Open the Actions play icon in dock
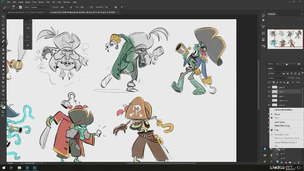Image resolution: width=304 pixels, height=171 pixels. pos(263,20)
